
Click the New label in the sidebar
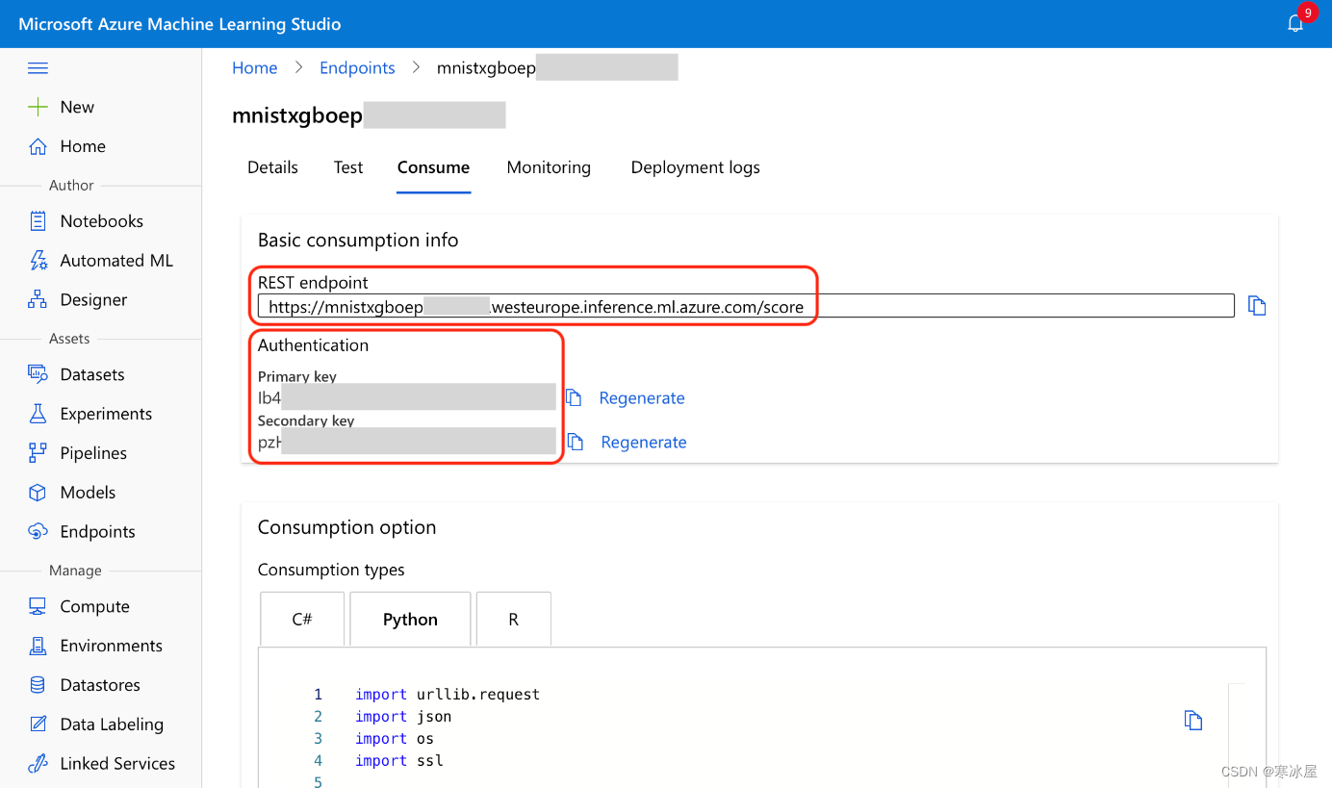[x=77, y=107]
